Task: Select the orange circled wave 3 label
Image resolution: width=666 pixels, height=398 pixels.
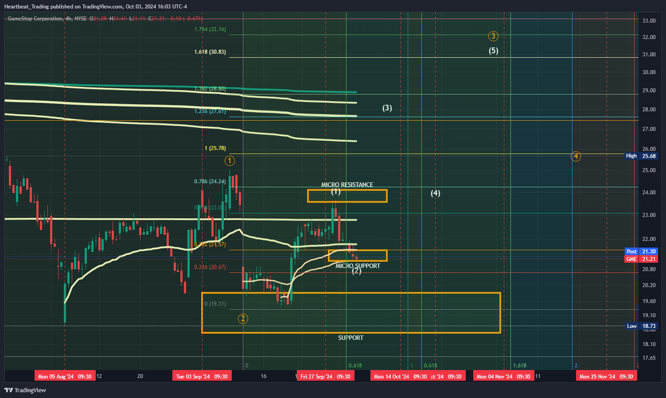Action: [493, 36]
